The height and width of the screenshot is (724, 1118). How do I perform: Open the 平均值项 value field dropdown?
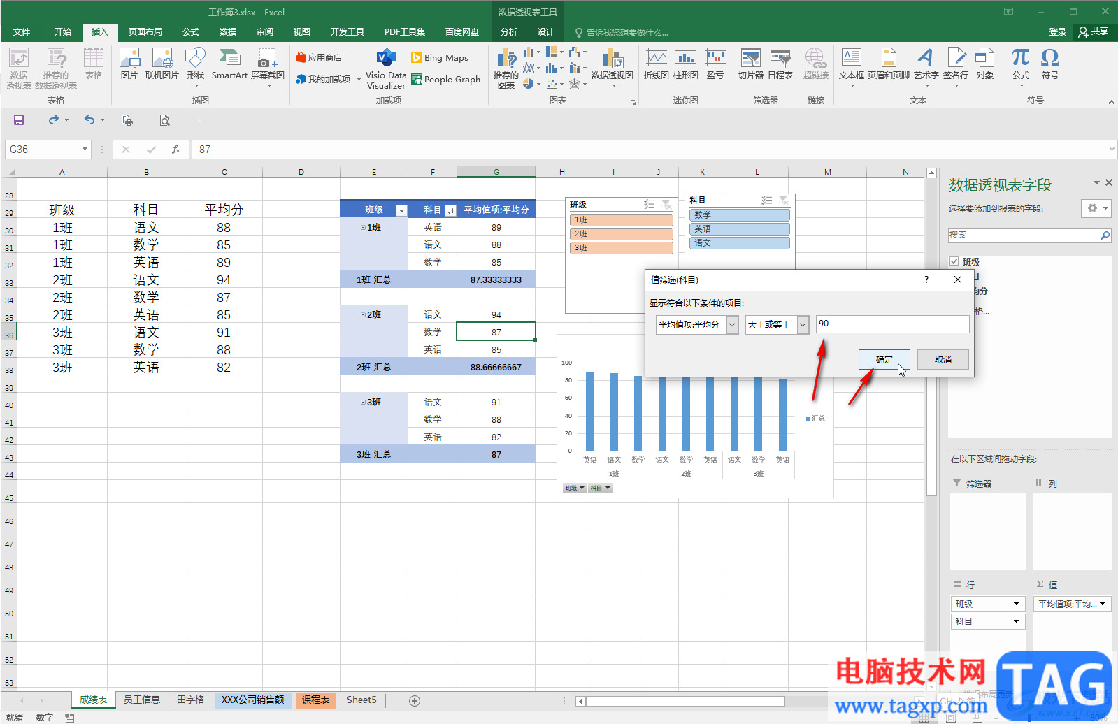(1103, 604)
